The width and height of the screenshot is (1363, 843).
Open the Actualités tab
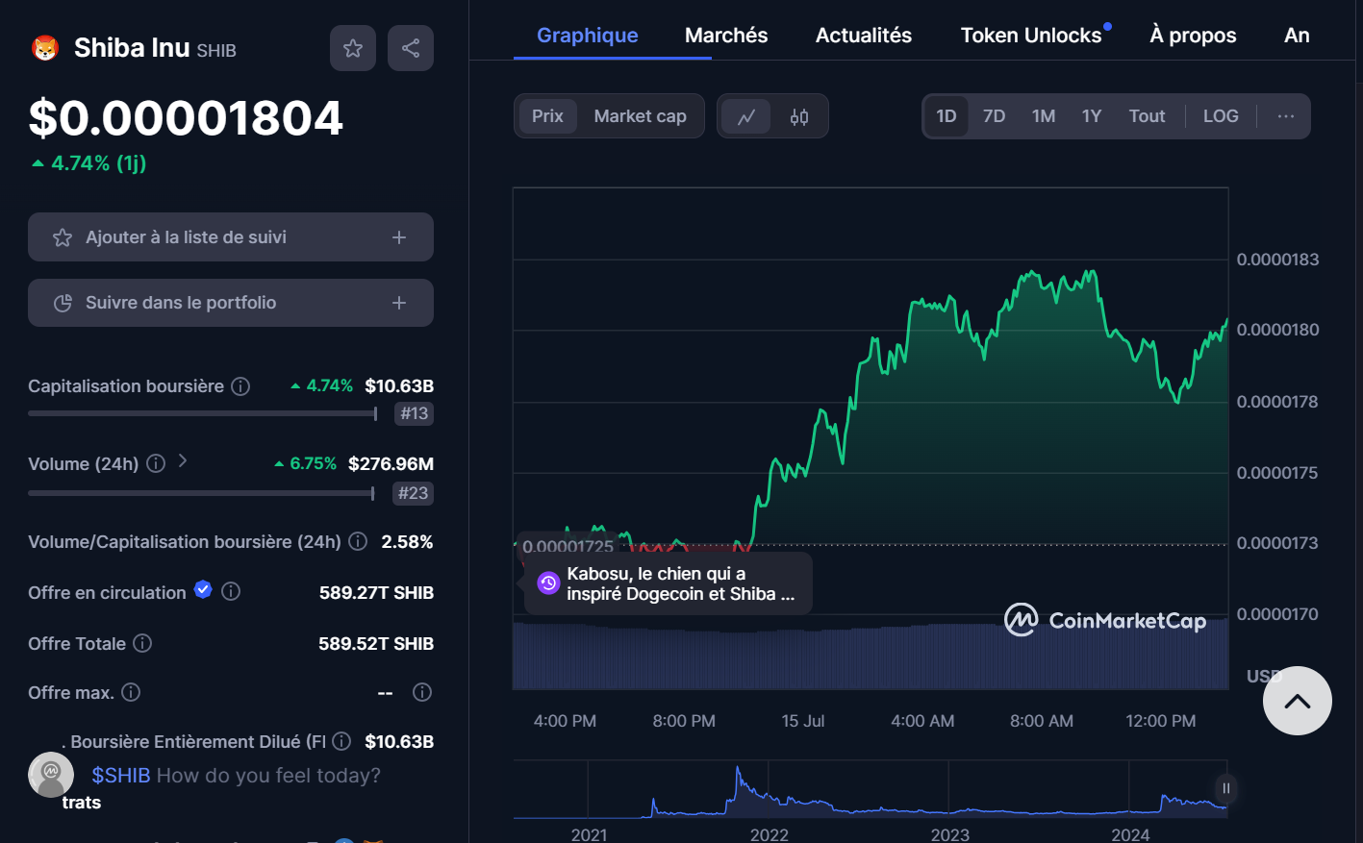[x=864, y=36]
